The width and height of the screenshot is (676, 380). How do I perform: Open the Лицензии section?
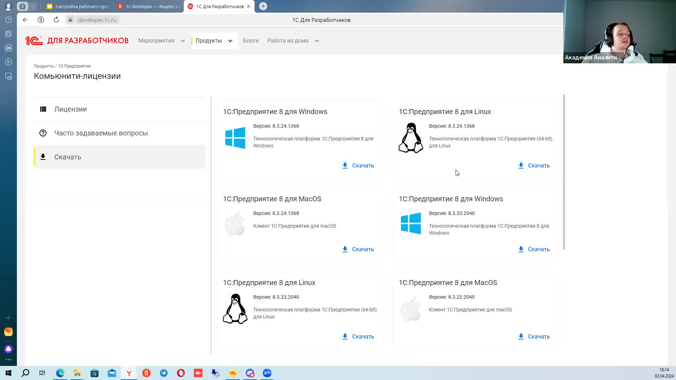click(x=119, y=109)
